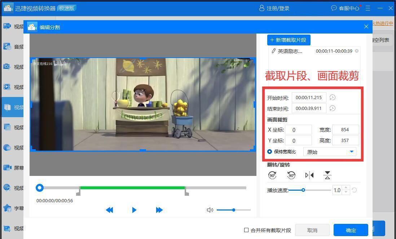Screen dimensions: 396x239
Task: Select the highlighted blue sidebar item
Action: click(13, 107)
